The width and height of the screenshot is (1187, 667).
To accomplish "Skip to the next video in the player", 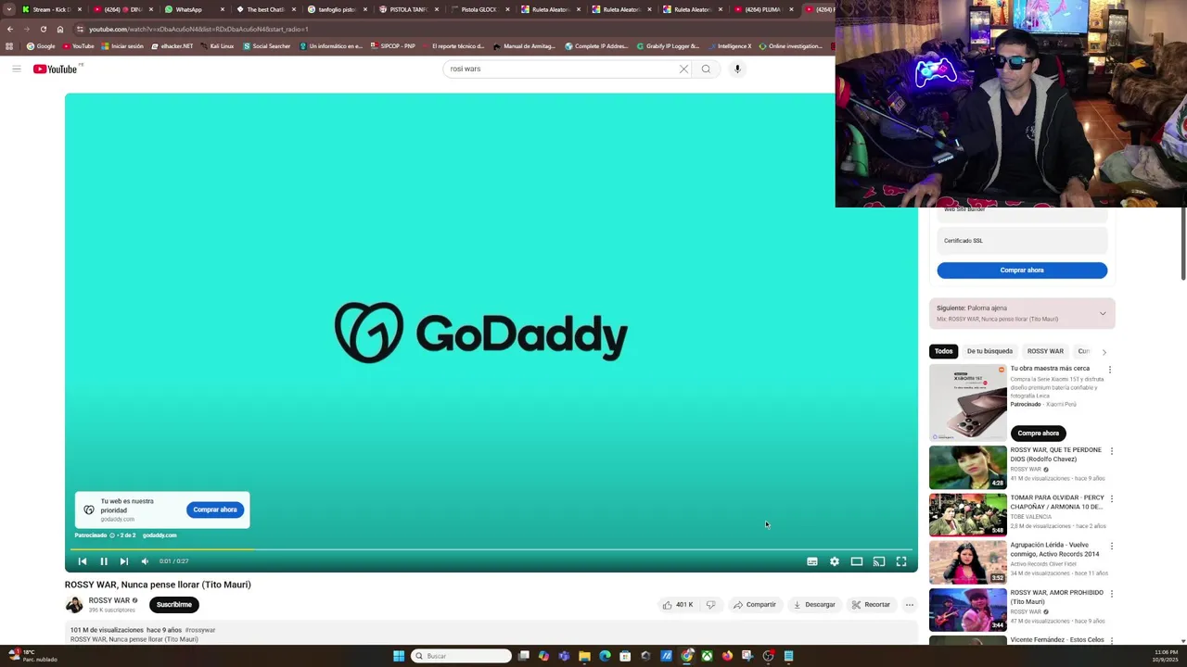I will (124, 561).
